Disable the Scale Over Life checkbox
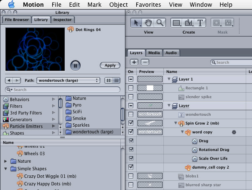Viewport: 252px width, 190px height. tap(131, 159)
